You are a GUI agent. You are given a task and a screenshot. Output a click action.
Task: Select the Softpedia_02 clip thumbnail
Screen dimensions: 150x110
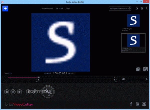[133, 40]
